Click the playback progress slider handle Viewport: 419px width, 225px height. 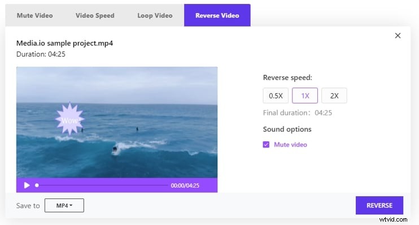coord(37,185)
